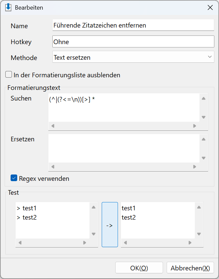Click the Abbrechen(X) button
Viewport: 219px width, 279px height.
pos(190,268)
